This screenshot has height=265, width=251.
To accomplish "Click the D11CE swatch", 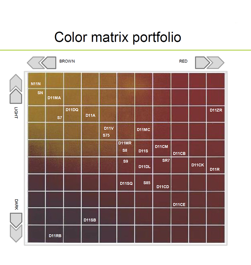I will [179, 200].
